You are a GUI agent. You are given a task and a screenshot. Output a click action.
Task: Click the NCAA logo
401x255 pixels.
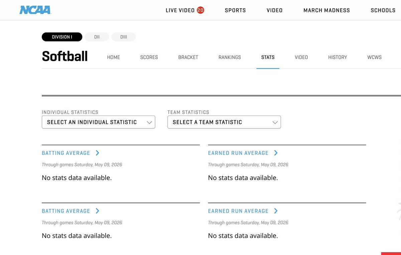click(x=35, y=10)
